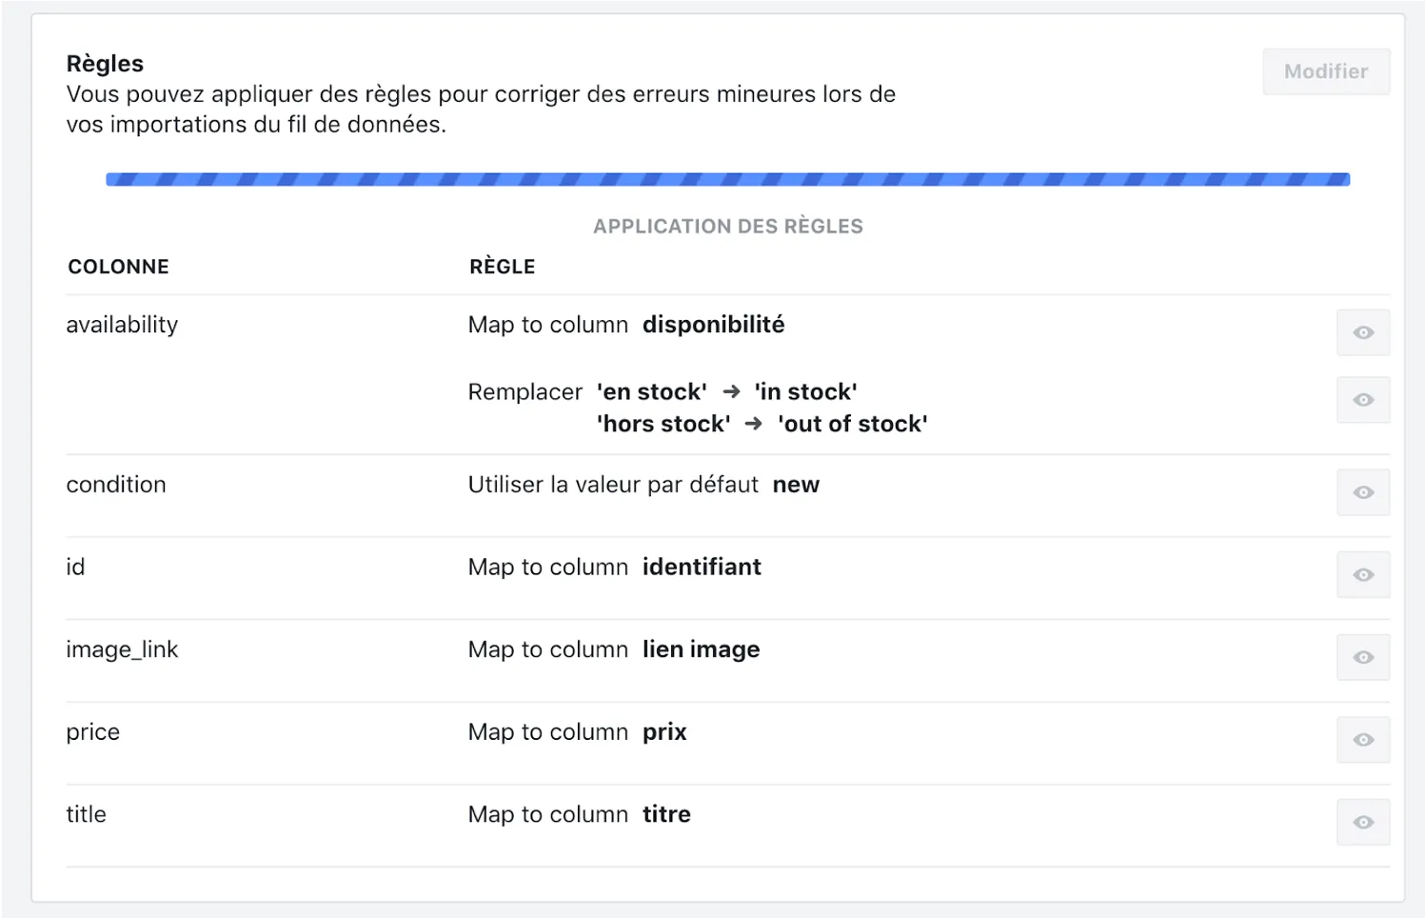The image size is (1425, 918).
Task: Click the eye icon next to titre rule
Action: [1362, 822]
